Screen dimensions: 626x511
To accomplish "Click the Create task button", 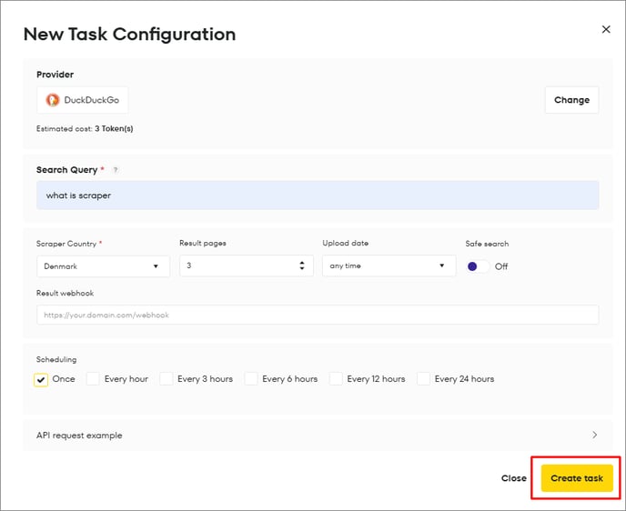I will click(x=577, y=478).
